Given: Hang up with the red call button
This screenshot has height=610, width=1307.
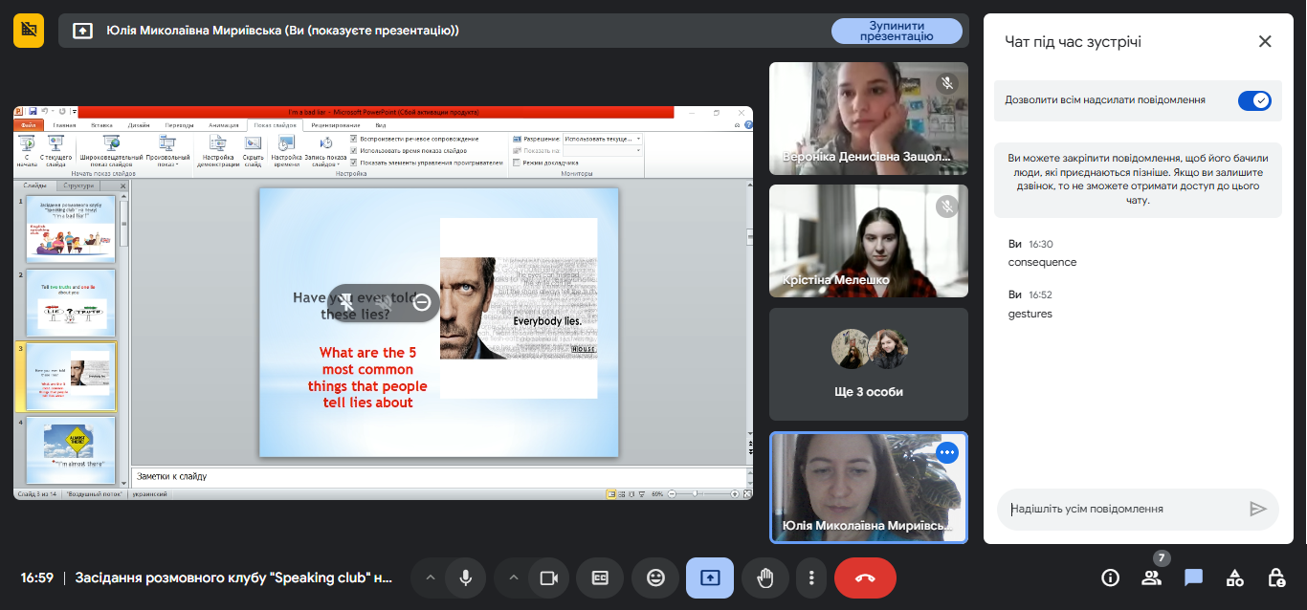Looking at the screenshot, I should tap(865, 577).
